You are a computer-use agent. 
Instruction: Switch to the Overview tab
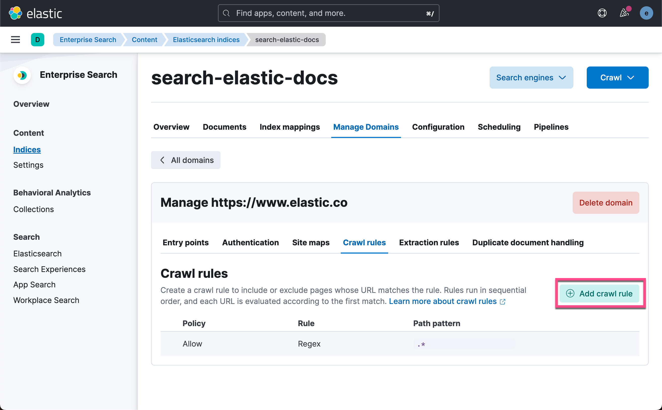[171, 127]
